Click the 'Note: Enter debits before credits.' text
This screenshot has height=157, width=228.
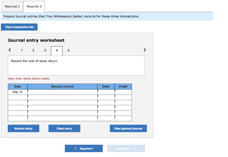coord(29,79)
